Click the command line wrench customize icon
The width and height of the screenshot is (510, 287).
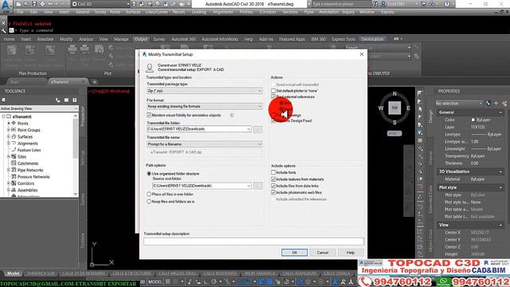pyautogui.click(x=3, y=30)
